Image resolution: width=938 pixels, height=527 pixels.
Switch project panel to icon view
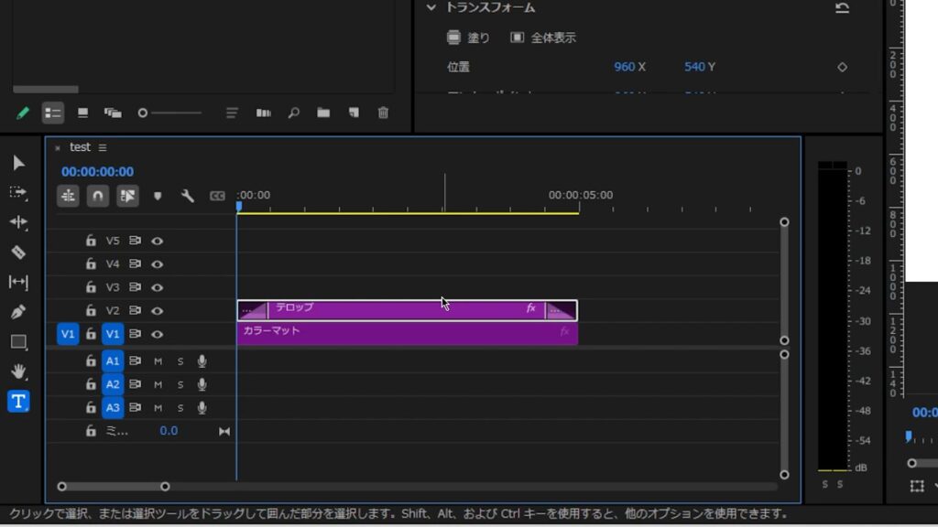tap(82, 113)
